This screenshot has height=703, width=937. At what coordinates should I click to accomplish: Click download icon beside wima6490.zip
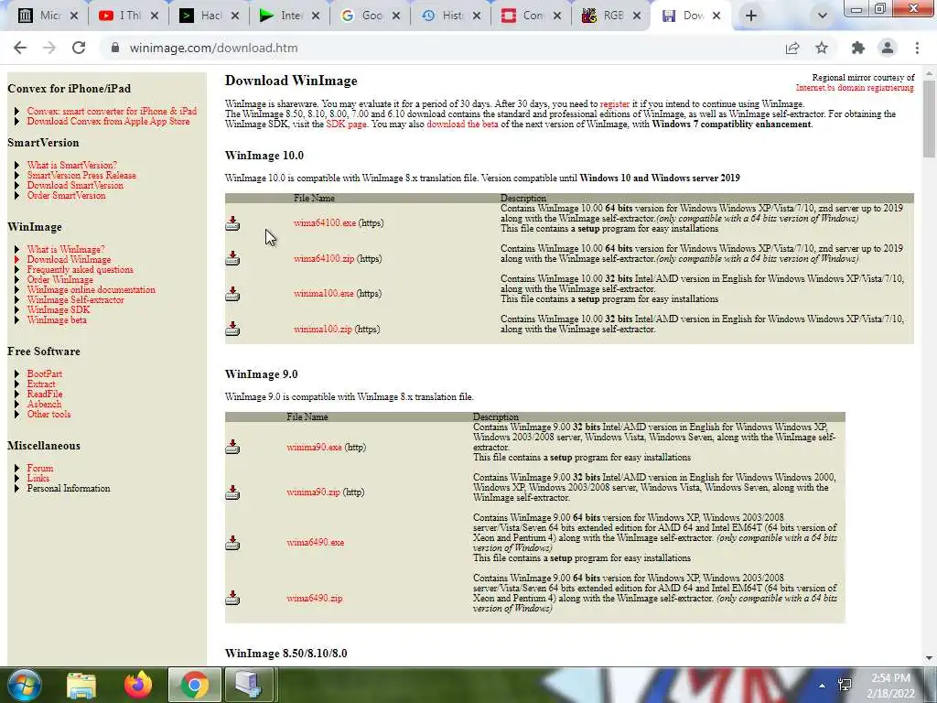point(232,598)
